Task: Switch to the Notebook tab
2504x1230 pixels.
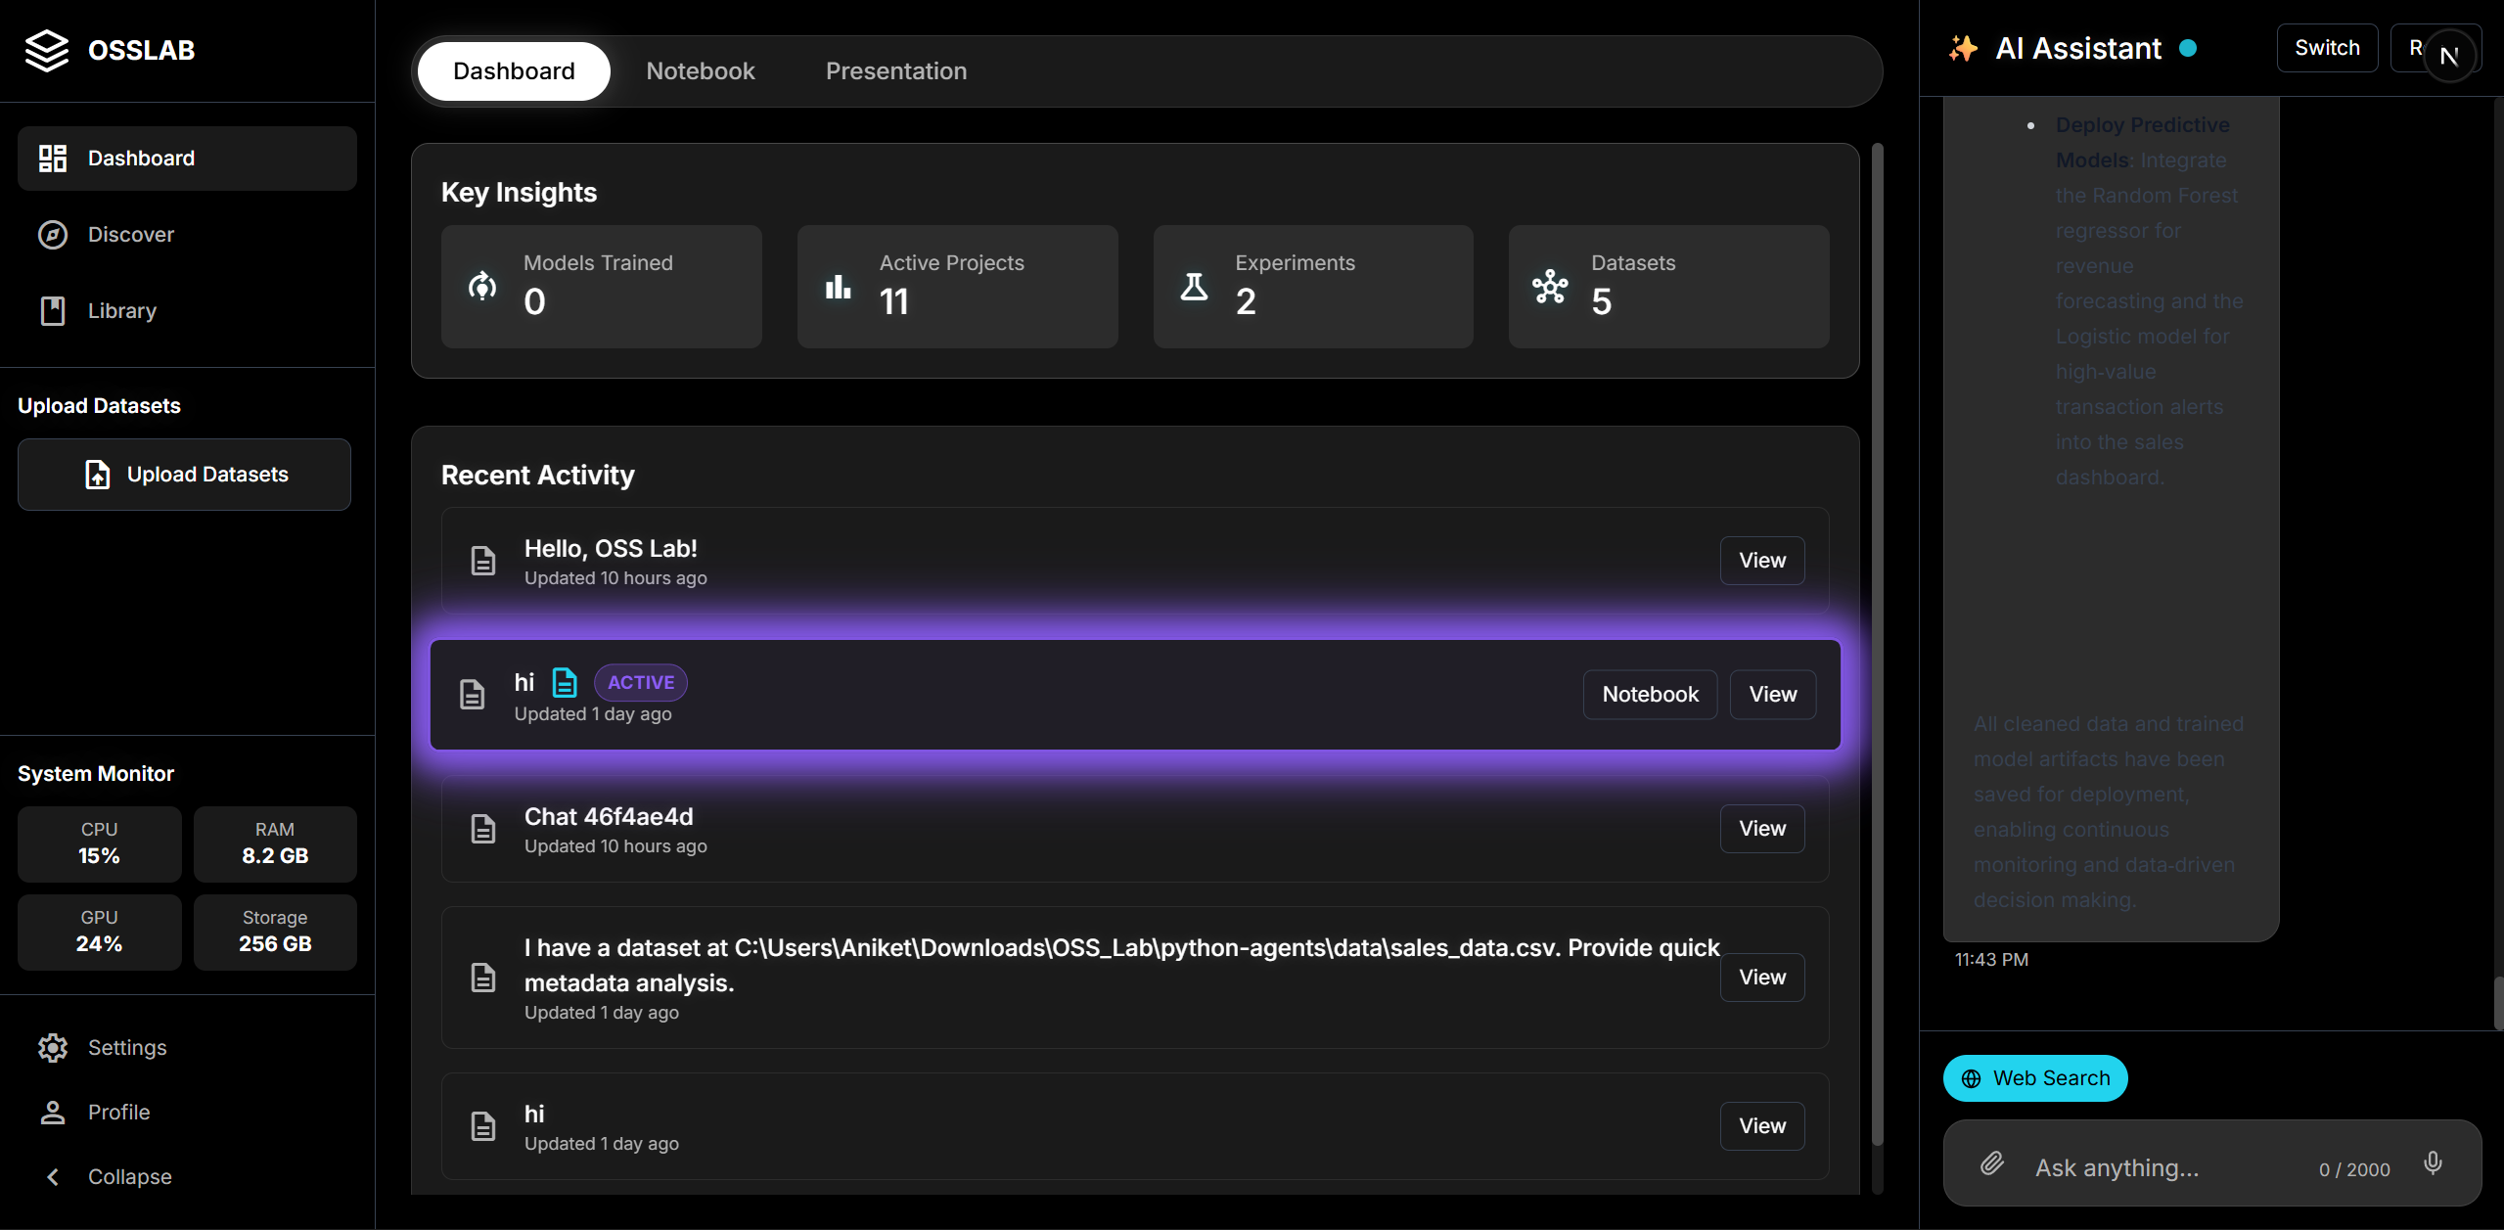Action: click(x=700, y=71)
